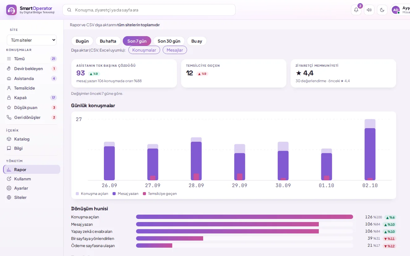The width and height of the screenshot is (410, 256).
Task: Open the Ayarlar gear icon
Action: tap(9, 188)
